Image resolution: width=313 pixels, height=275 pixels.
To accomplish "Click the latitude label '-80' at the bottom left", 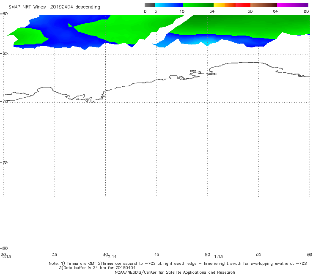I will [x=4, y=248].
